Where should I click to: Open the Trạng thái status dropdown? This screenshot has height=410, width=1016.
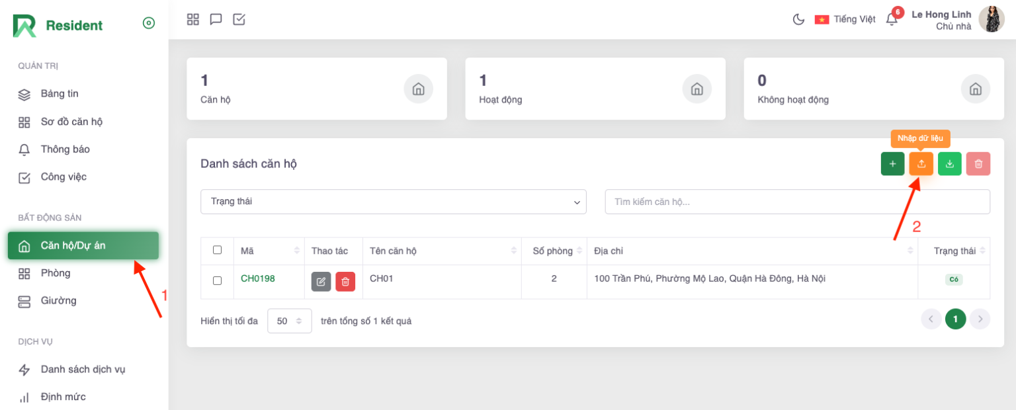pyautogui.click(x=393, y=202)
